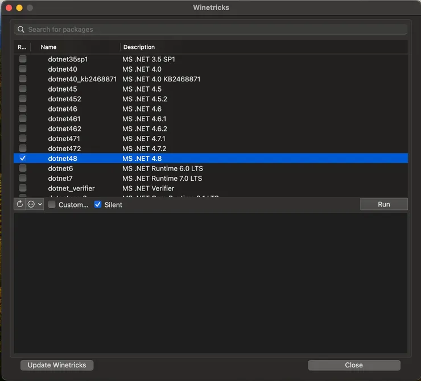Open the ellipsis actions menu
This screenshot has width=421, height=381.
tap(35, 205)
